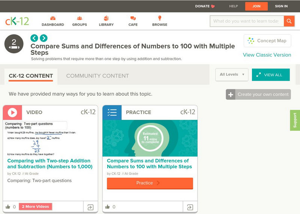This screenshot has width=300, height=214.
Task: Click Help in top bar
Action: pos(233,6)
